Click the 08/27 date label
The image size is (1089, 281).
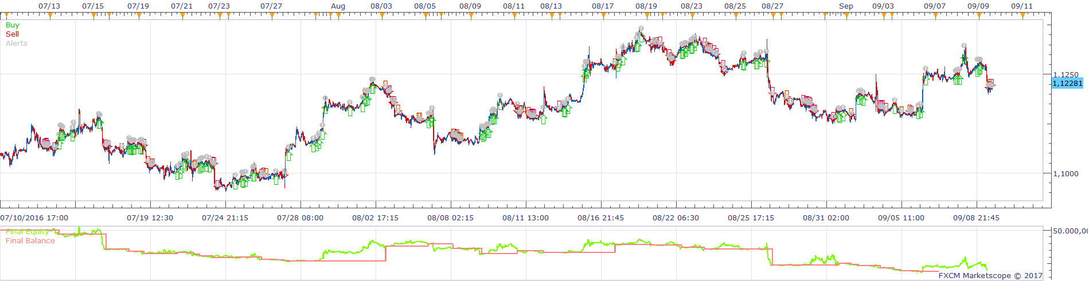tap(772, 6)
